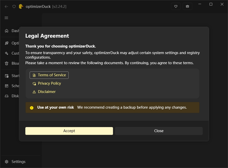
Task: Click the optimizerDuck title text
Action: point(38,7)
